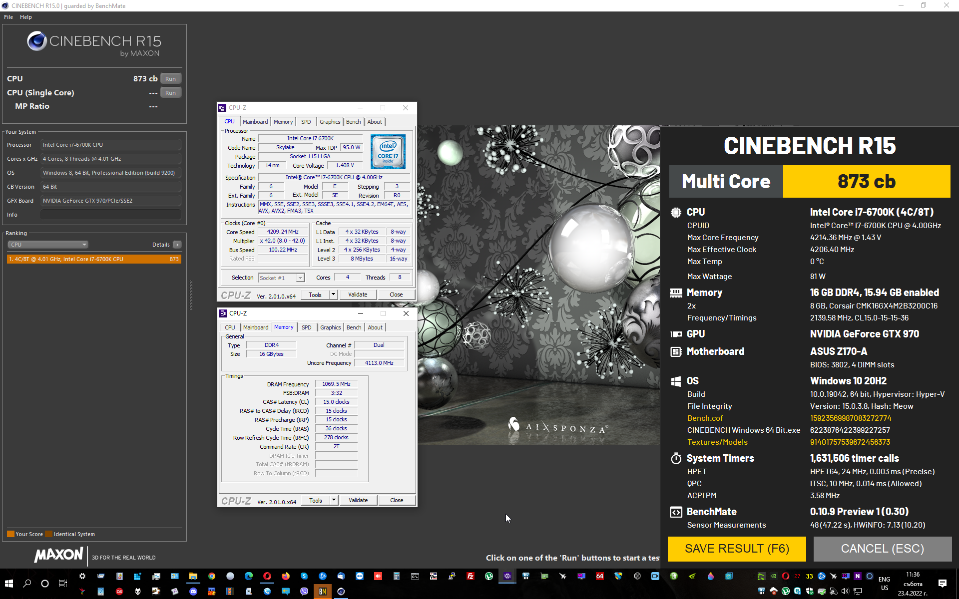Run the CPU (Single Core) benchmark

click(x=170, y=93)
